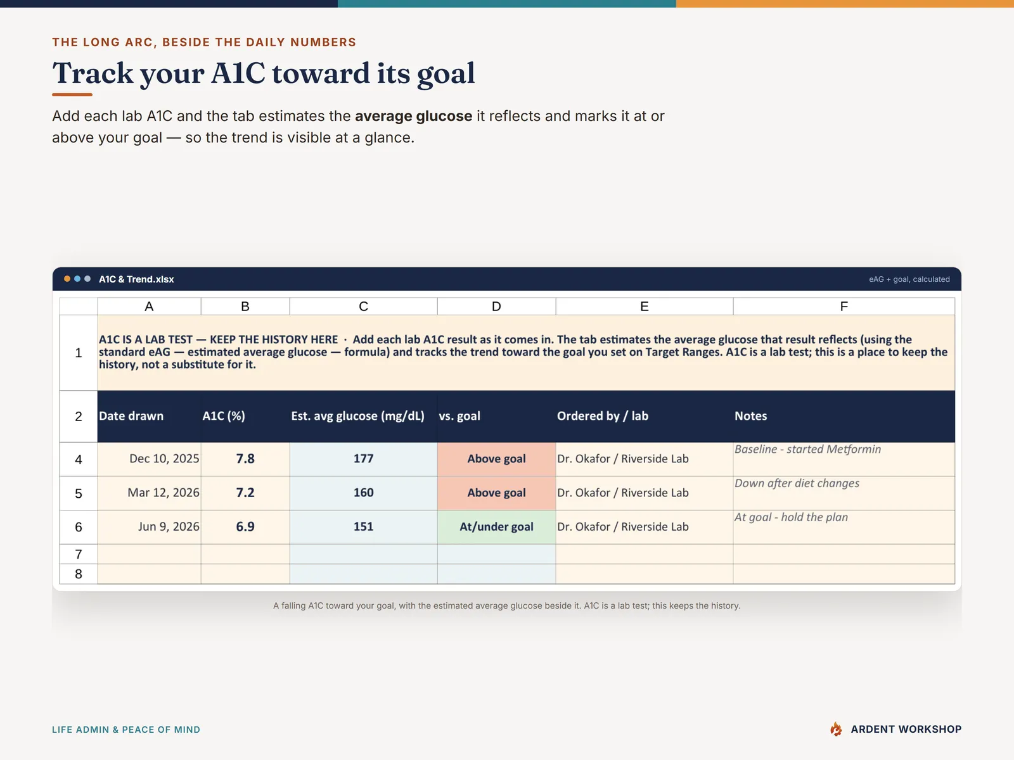Select column D header
Screen dimensions: 1014x760
(x=496, y=307)
